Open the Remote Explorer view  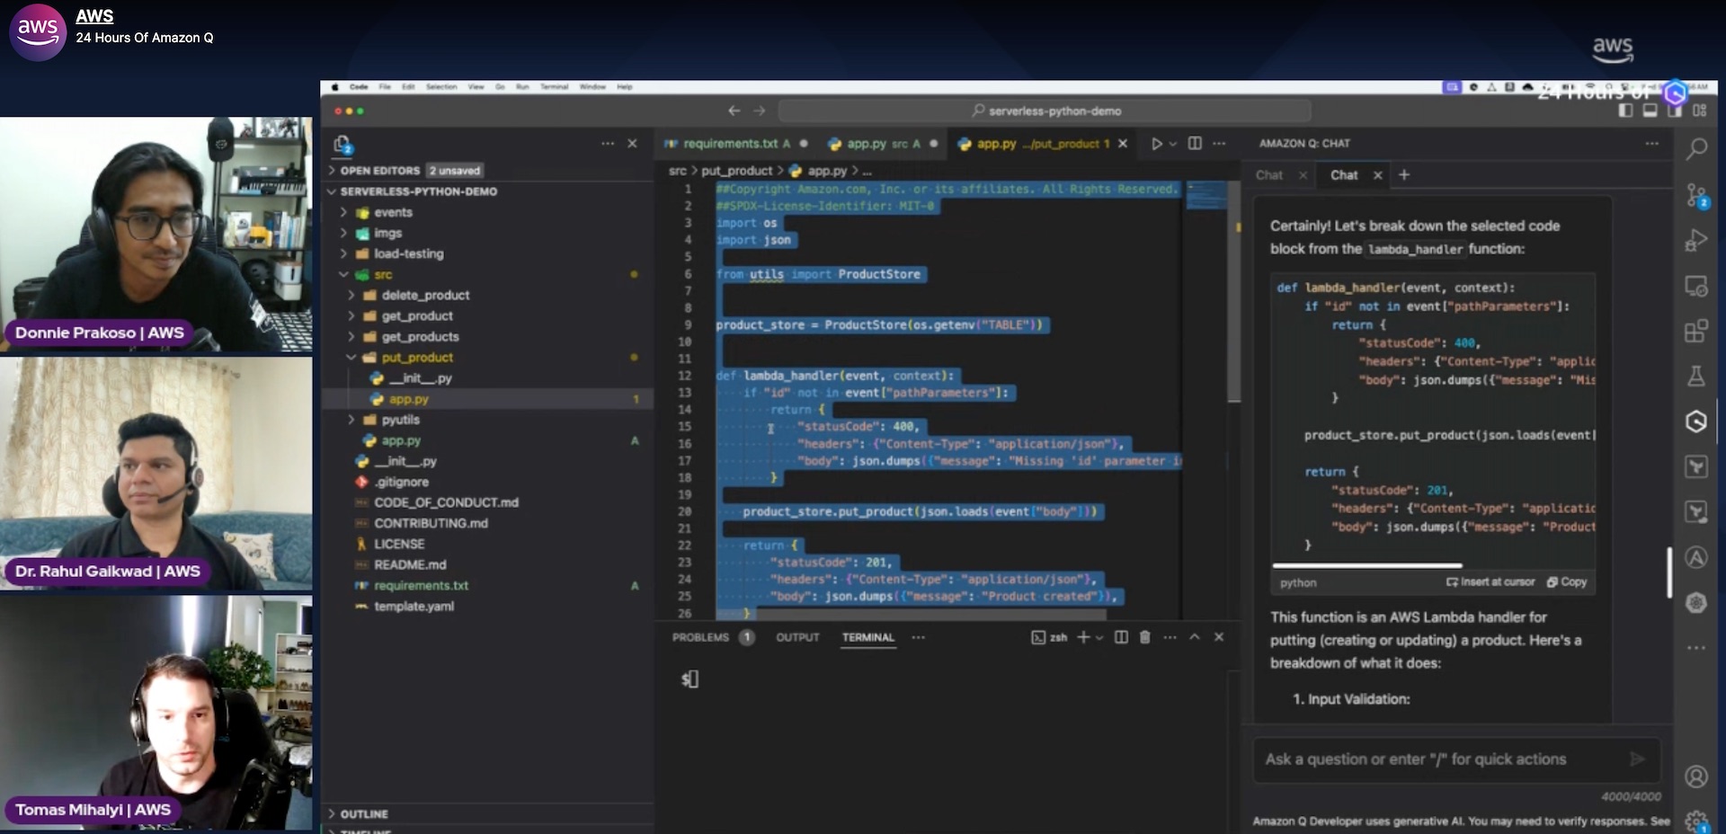point(1696,286)
